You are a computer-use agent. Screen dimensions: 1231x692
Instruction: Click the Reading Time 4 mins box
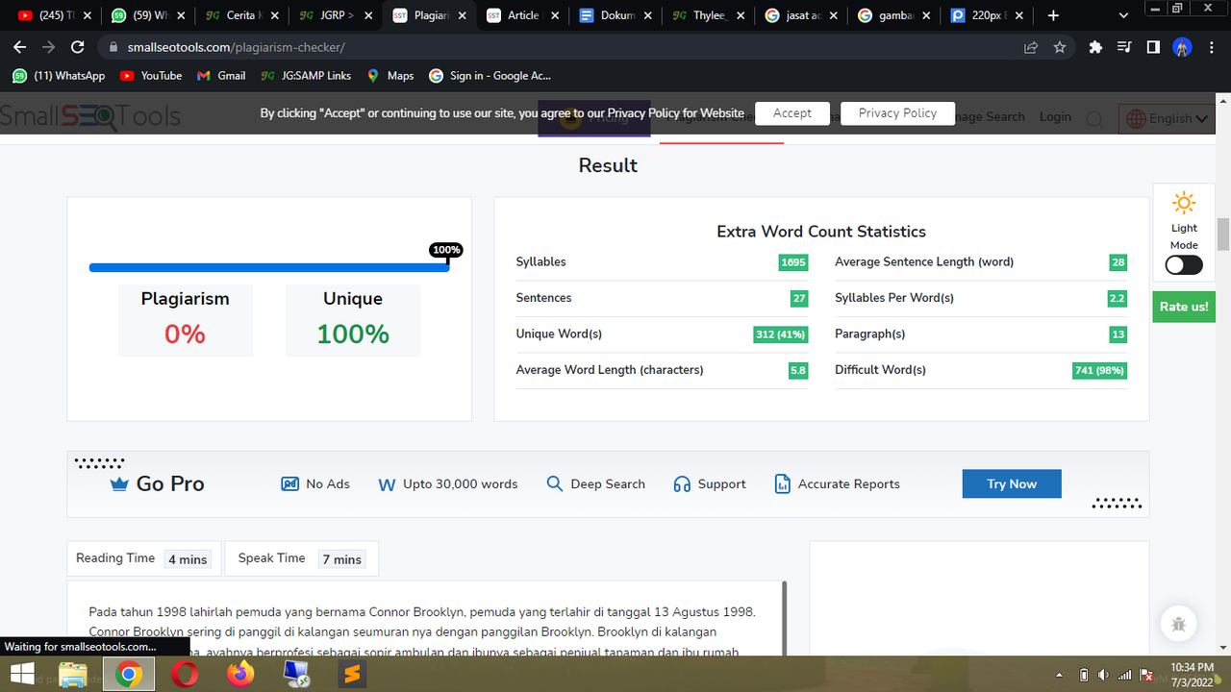click(x=144, y=558)
